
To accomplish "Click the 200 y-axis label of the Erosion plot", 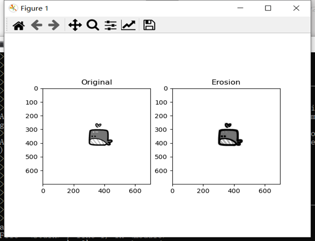I will [161, 116].
